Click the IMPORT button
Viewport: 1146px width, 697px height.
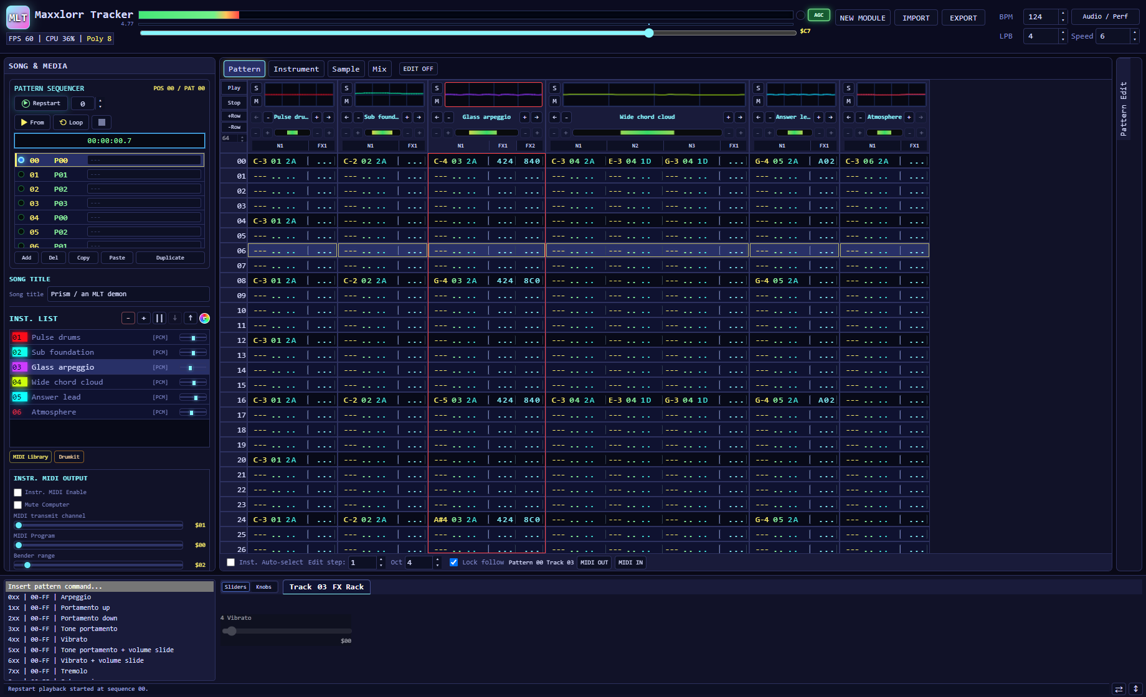click(x=916, y=18)
